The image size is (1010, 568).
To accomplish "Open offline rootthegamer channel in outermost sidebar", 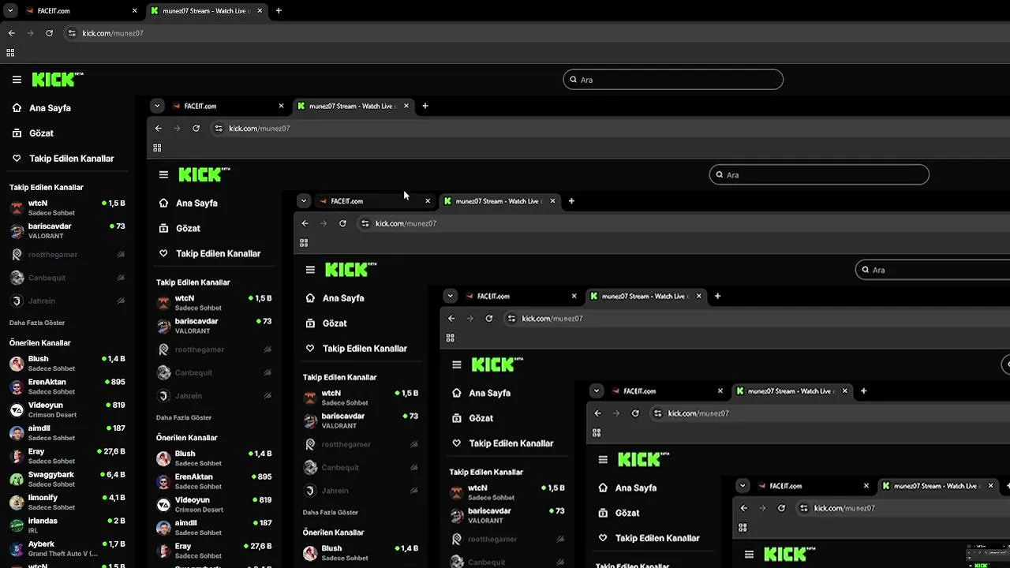I will [x=67, y=254].
